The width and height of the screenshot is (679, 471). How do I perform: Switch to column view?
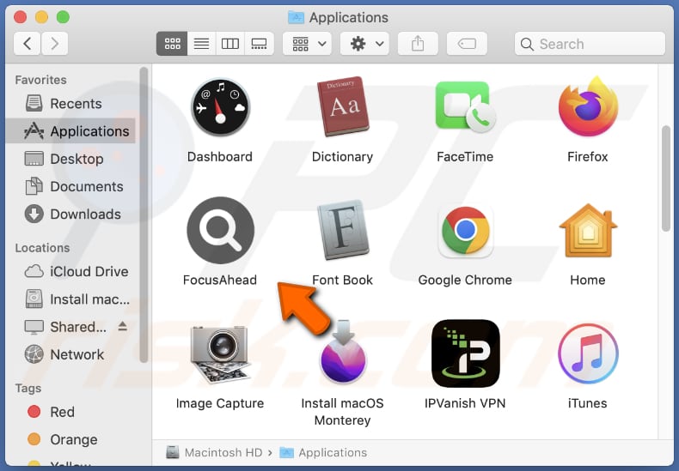[x=230, y=44]
